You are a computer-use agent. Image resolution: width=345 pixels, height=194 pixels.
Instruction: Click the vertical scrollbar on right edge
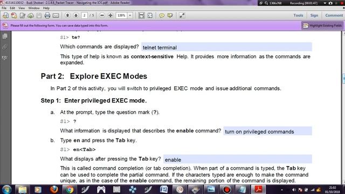click(x=343, y=108)
